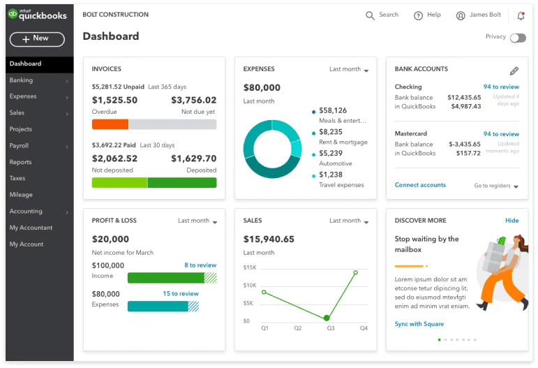Viewport: 538px width, 368px height.
Task: Click the Help question mark icon
Action: pyautogui.click(x=418, y=15)
